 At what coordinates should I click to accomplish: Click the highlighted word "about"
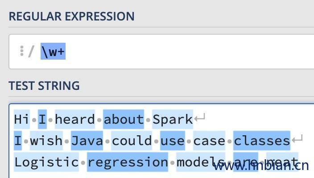(124, 119)
